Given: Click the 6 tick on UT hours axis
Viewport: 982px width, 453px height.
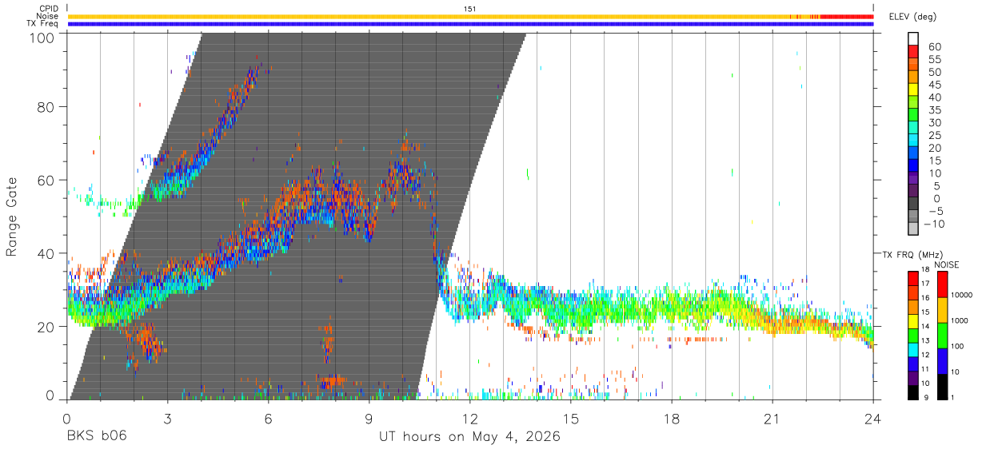Looking at the screenshot, I should (268, 419).
